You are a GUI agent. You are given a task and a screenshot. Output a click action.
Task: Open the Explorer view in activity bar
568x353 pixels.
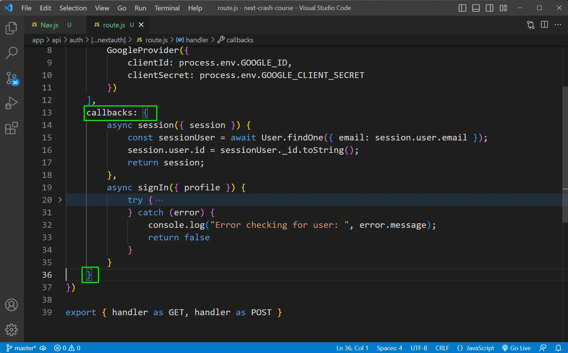click(x=11, y=28)
